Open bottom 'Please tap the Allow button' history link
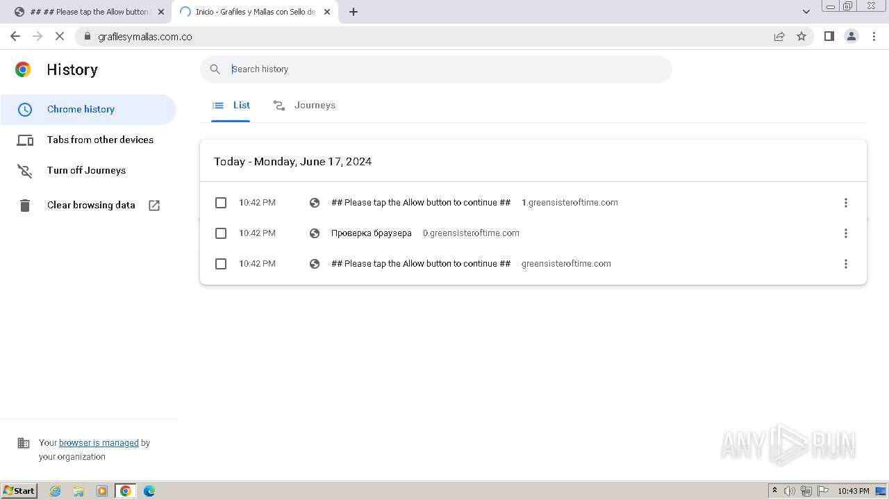The width and height of the screenshot is (889, 500). (420, 264)
